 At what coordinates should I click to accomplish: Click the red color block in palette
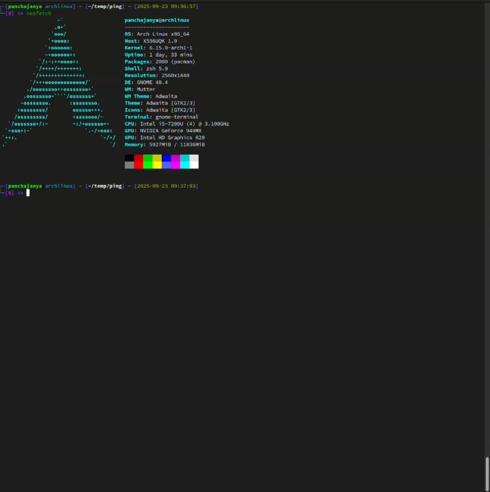coord(139,158)
